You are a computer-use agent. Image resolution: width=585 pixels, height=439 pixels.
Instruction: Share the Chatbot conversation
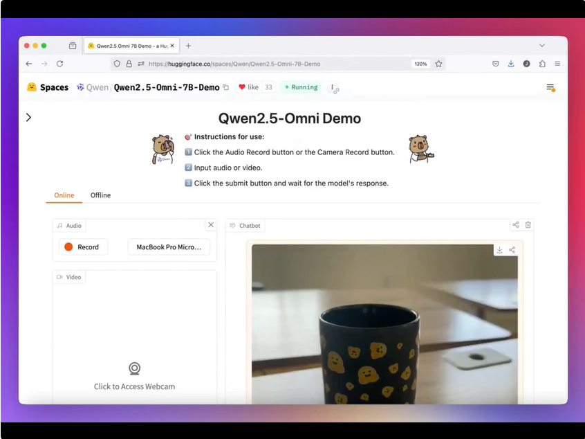click(x=516, y=225)
